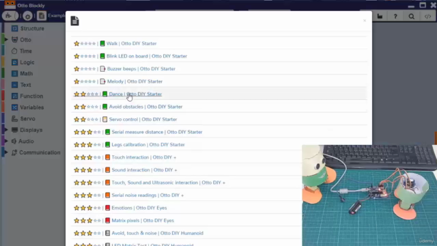
Task: Click book icon beside Servo control example
Action: coord(104,120)
